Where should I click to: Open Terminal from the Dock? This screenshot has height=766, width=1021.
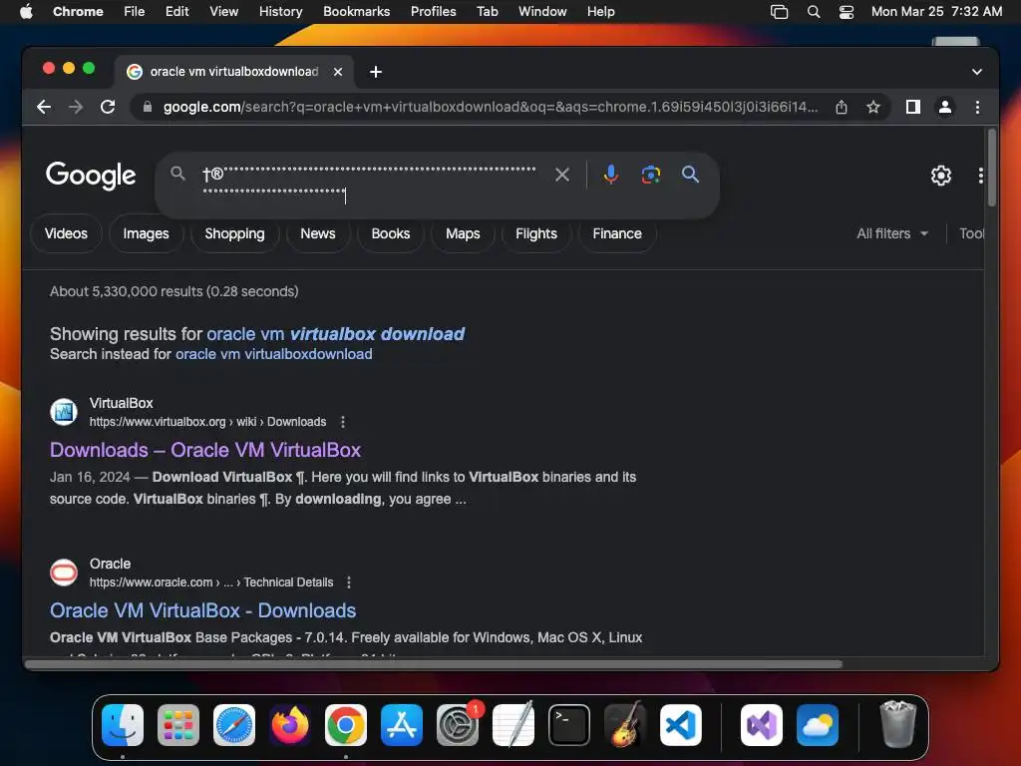(569, 725)
